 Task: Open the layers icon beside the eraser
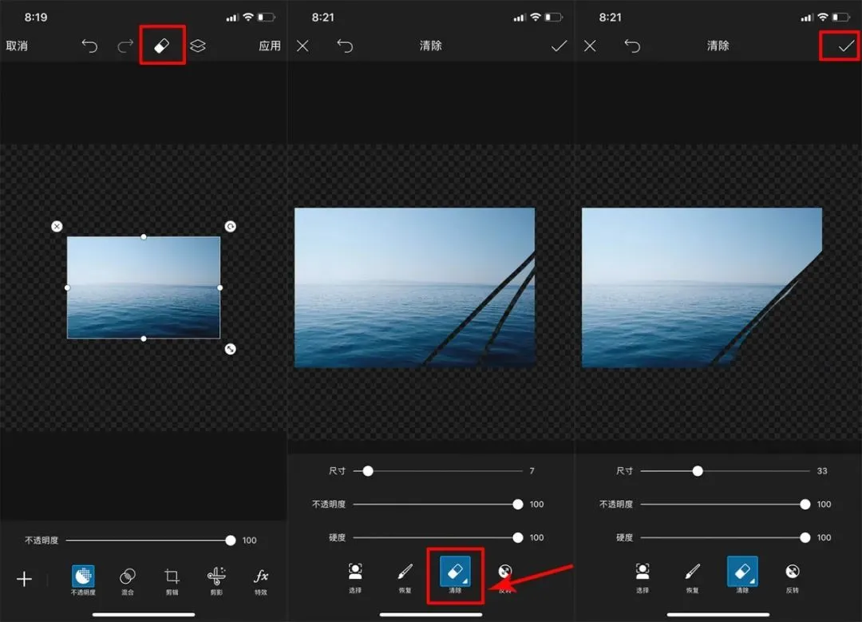click(198, 46)
